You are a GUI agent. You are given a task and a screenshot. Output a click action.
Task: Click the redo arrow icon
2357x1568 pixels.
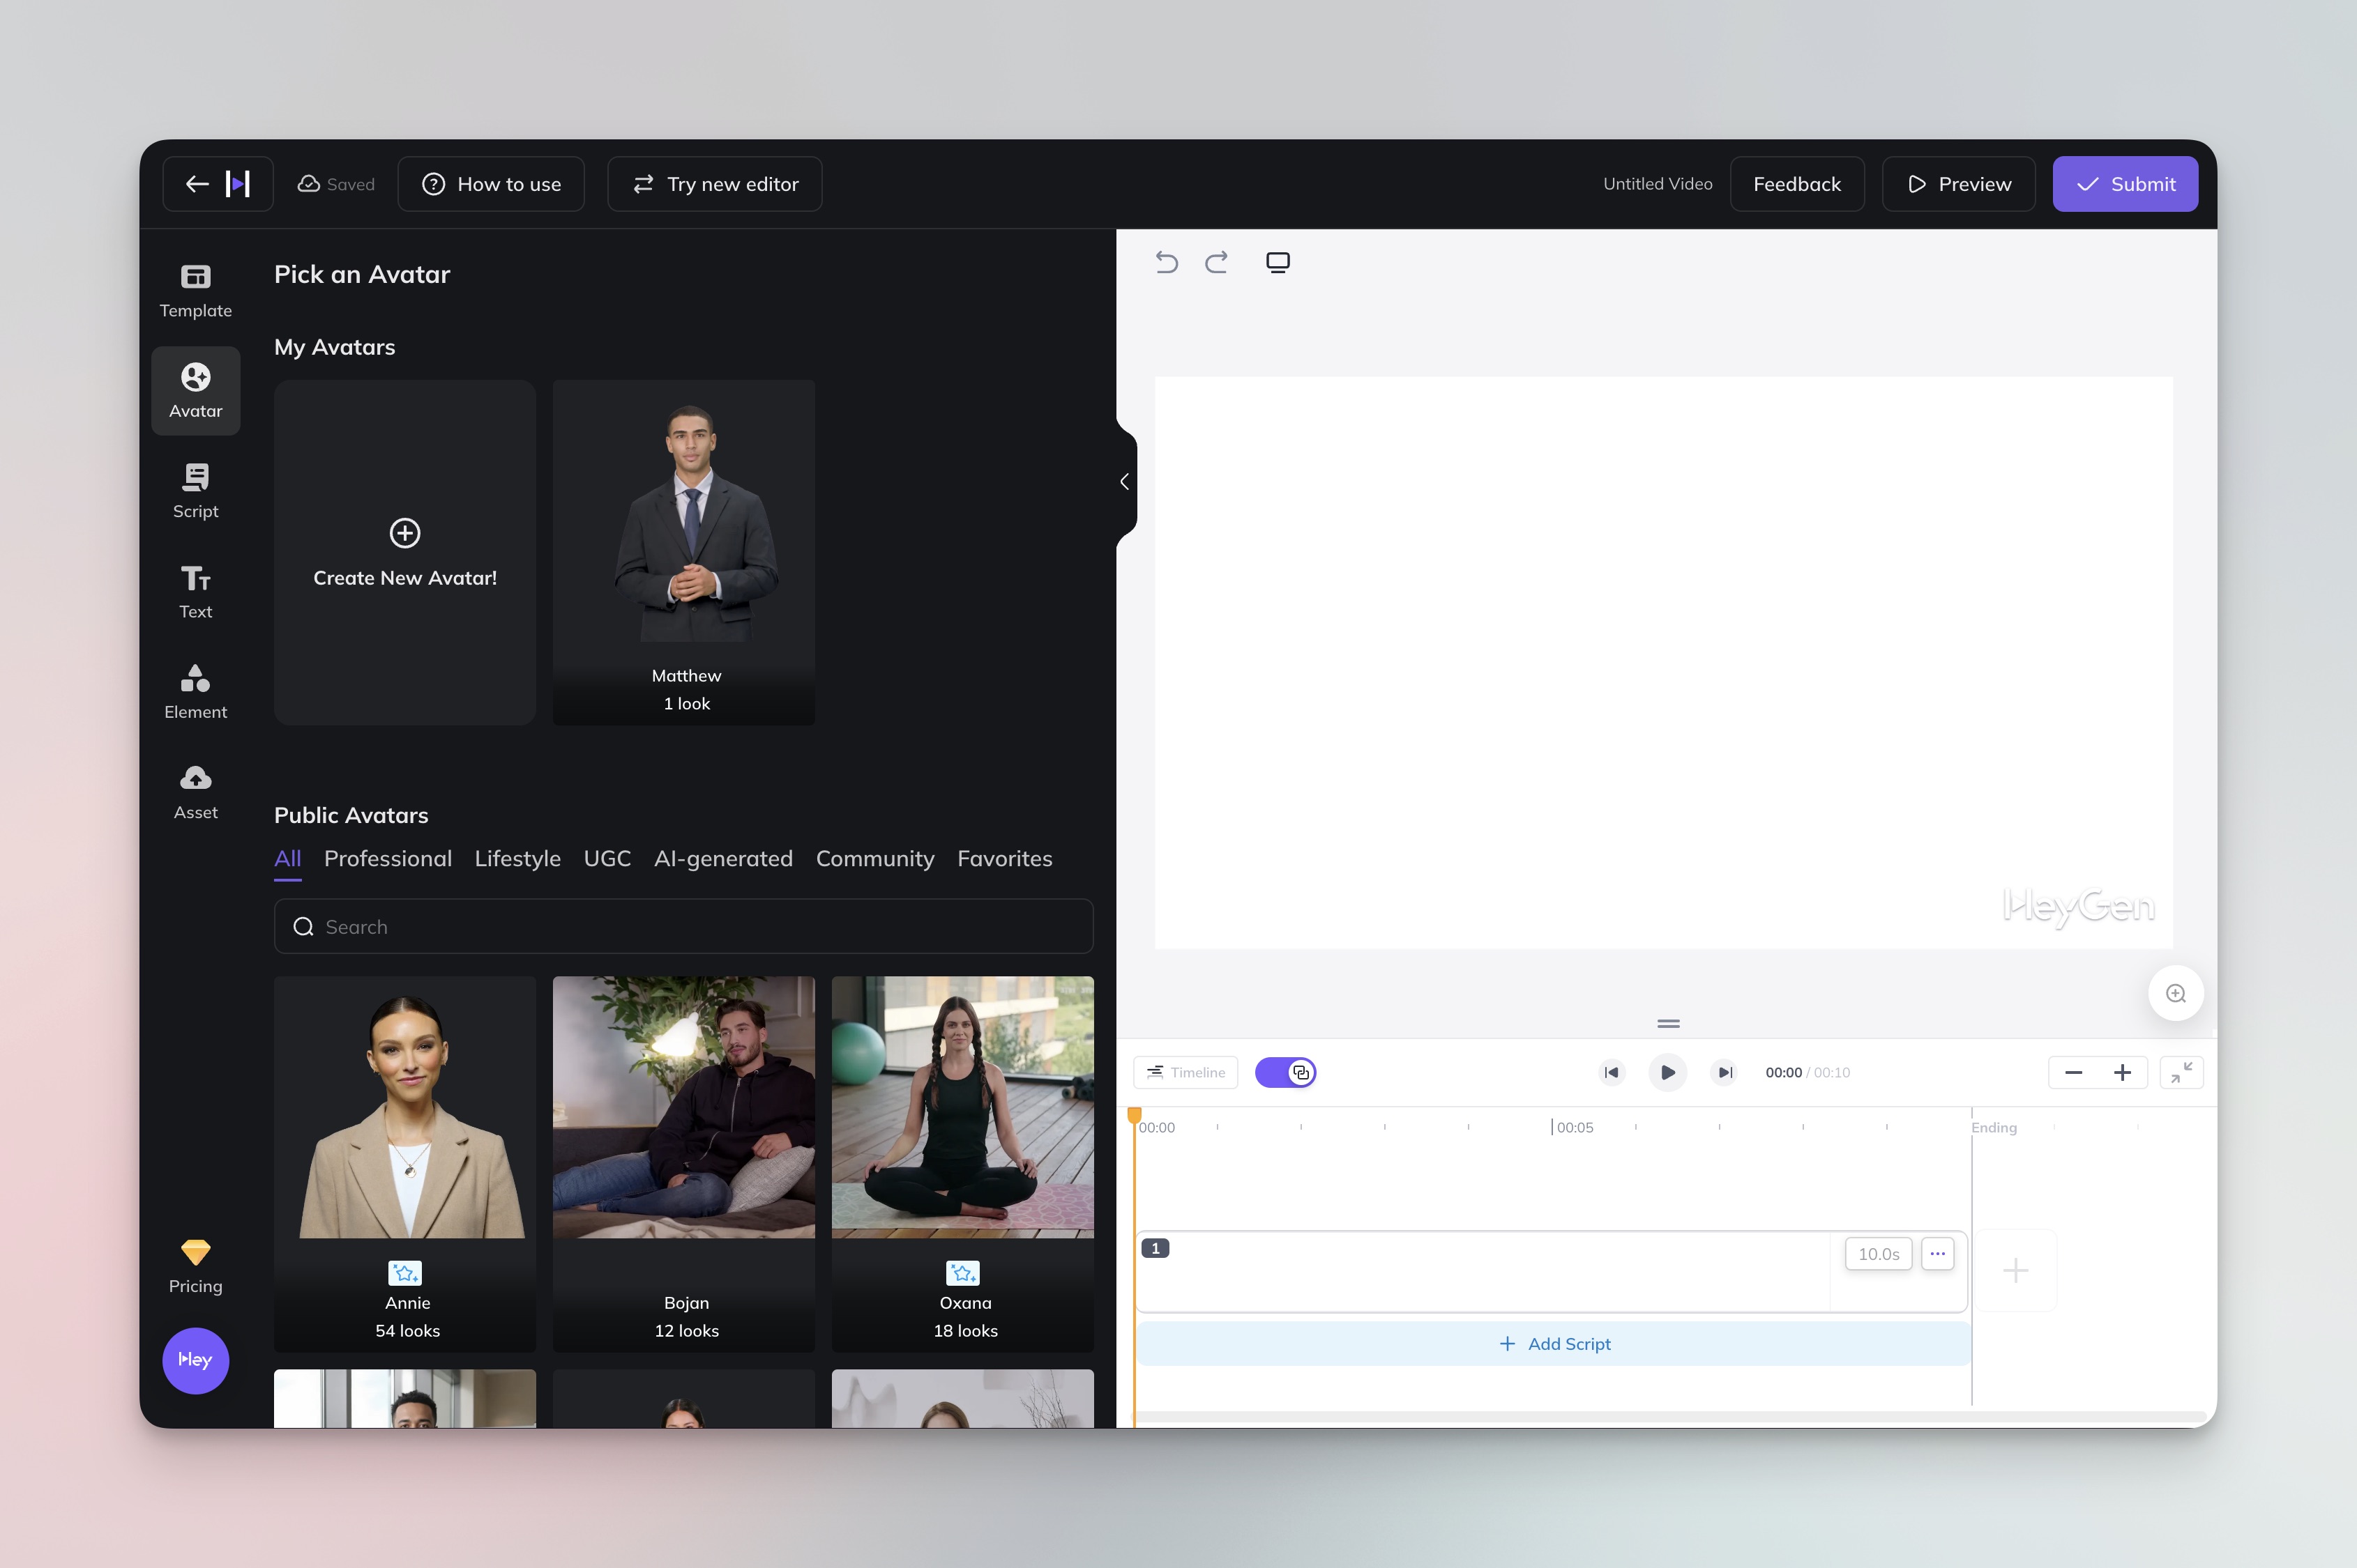click(1217, 262)
